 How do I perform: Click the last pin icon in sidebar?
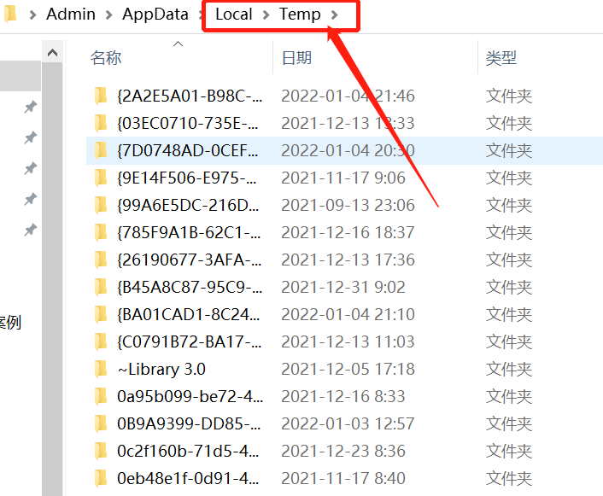[30, 230]
